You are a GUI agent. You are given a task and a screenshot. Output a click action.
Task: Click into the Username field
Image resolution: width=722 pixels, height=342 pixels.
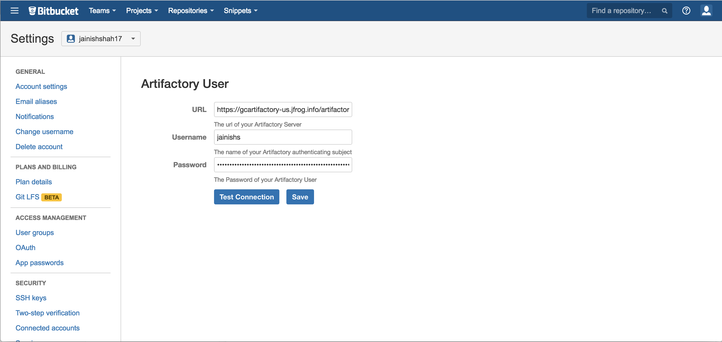283,137
